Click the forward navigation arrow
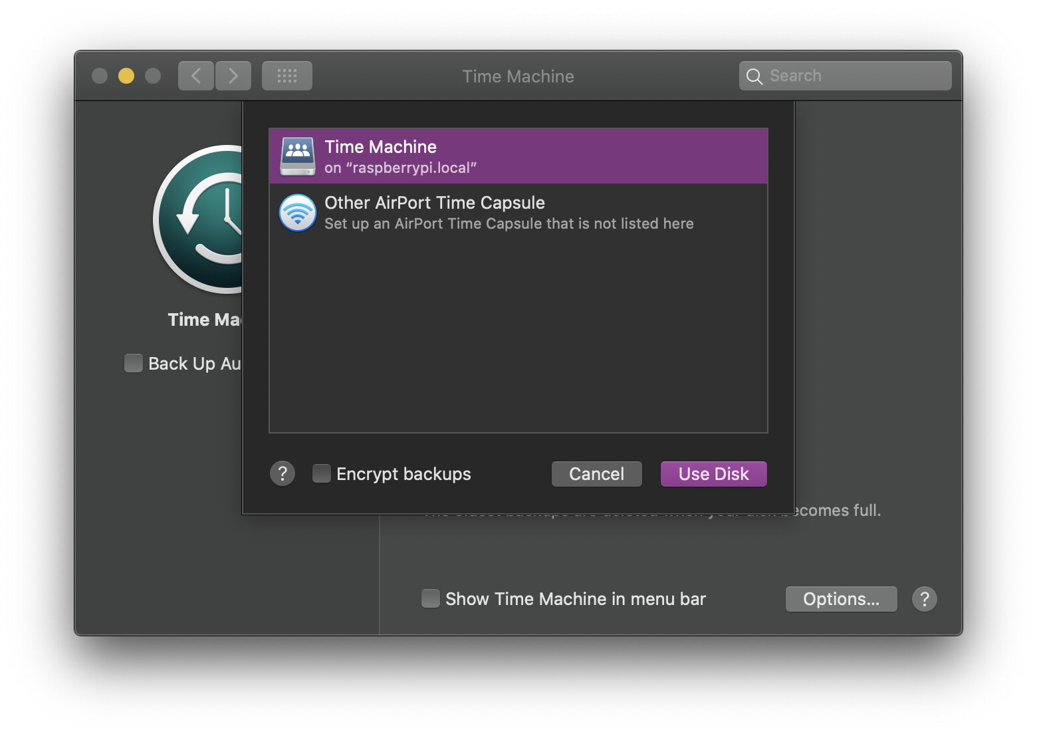 [x=233, y=76]
